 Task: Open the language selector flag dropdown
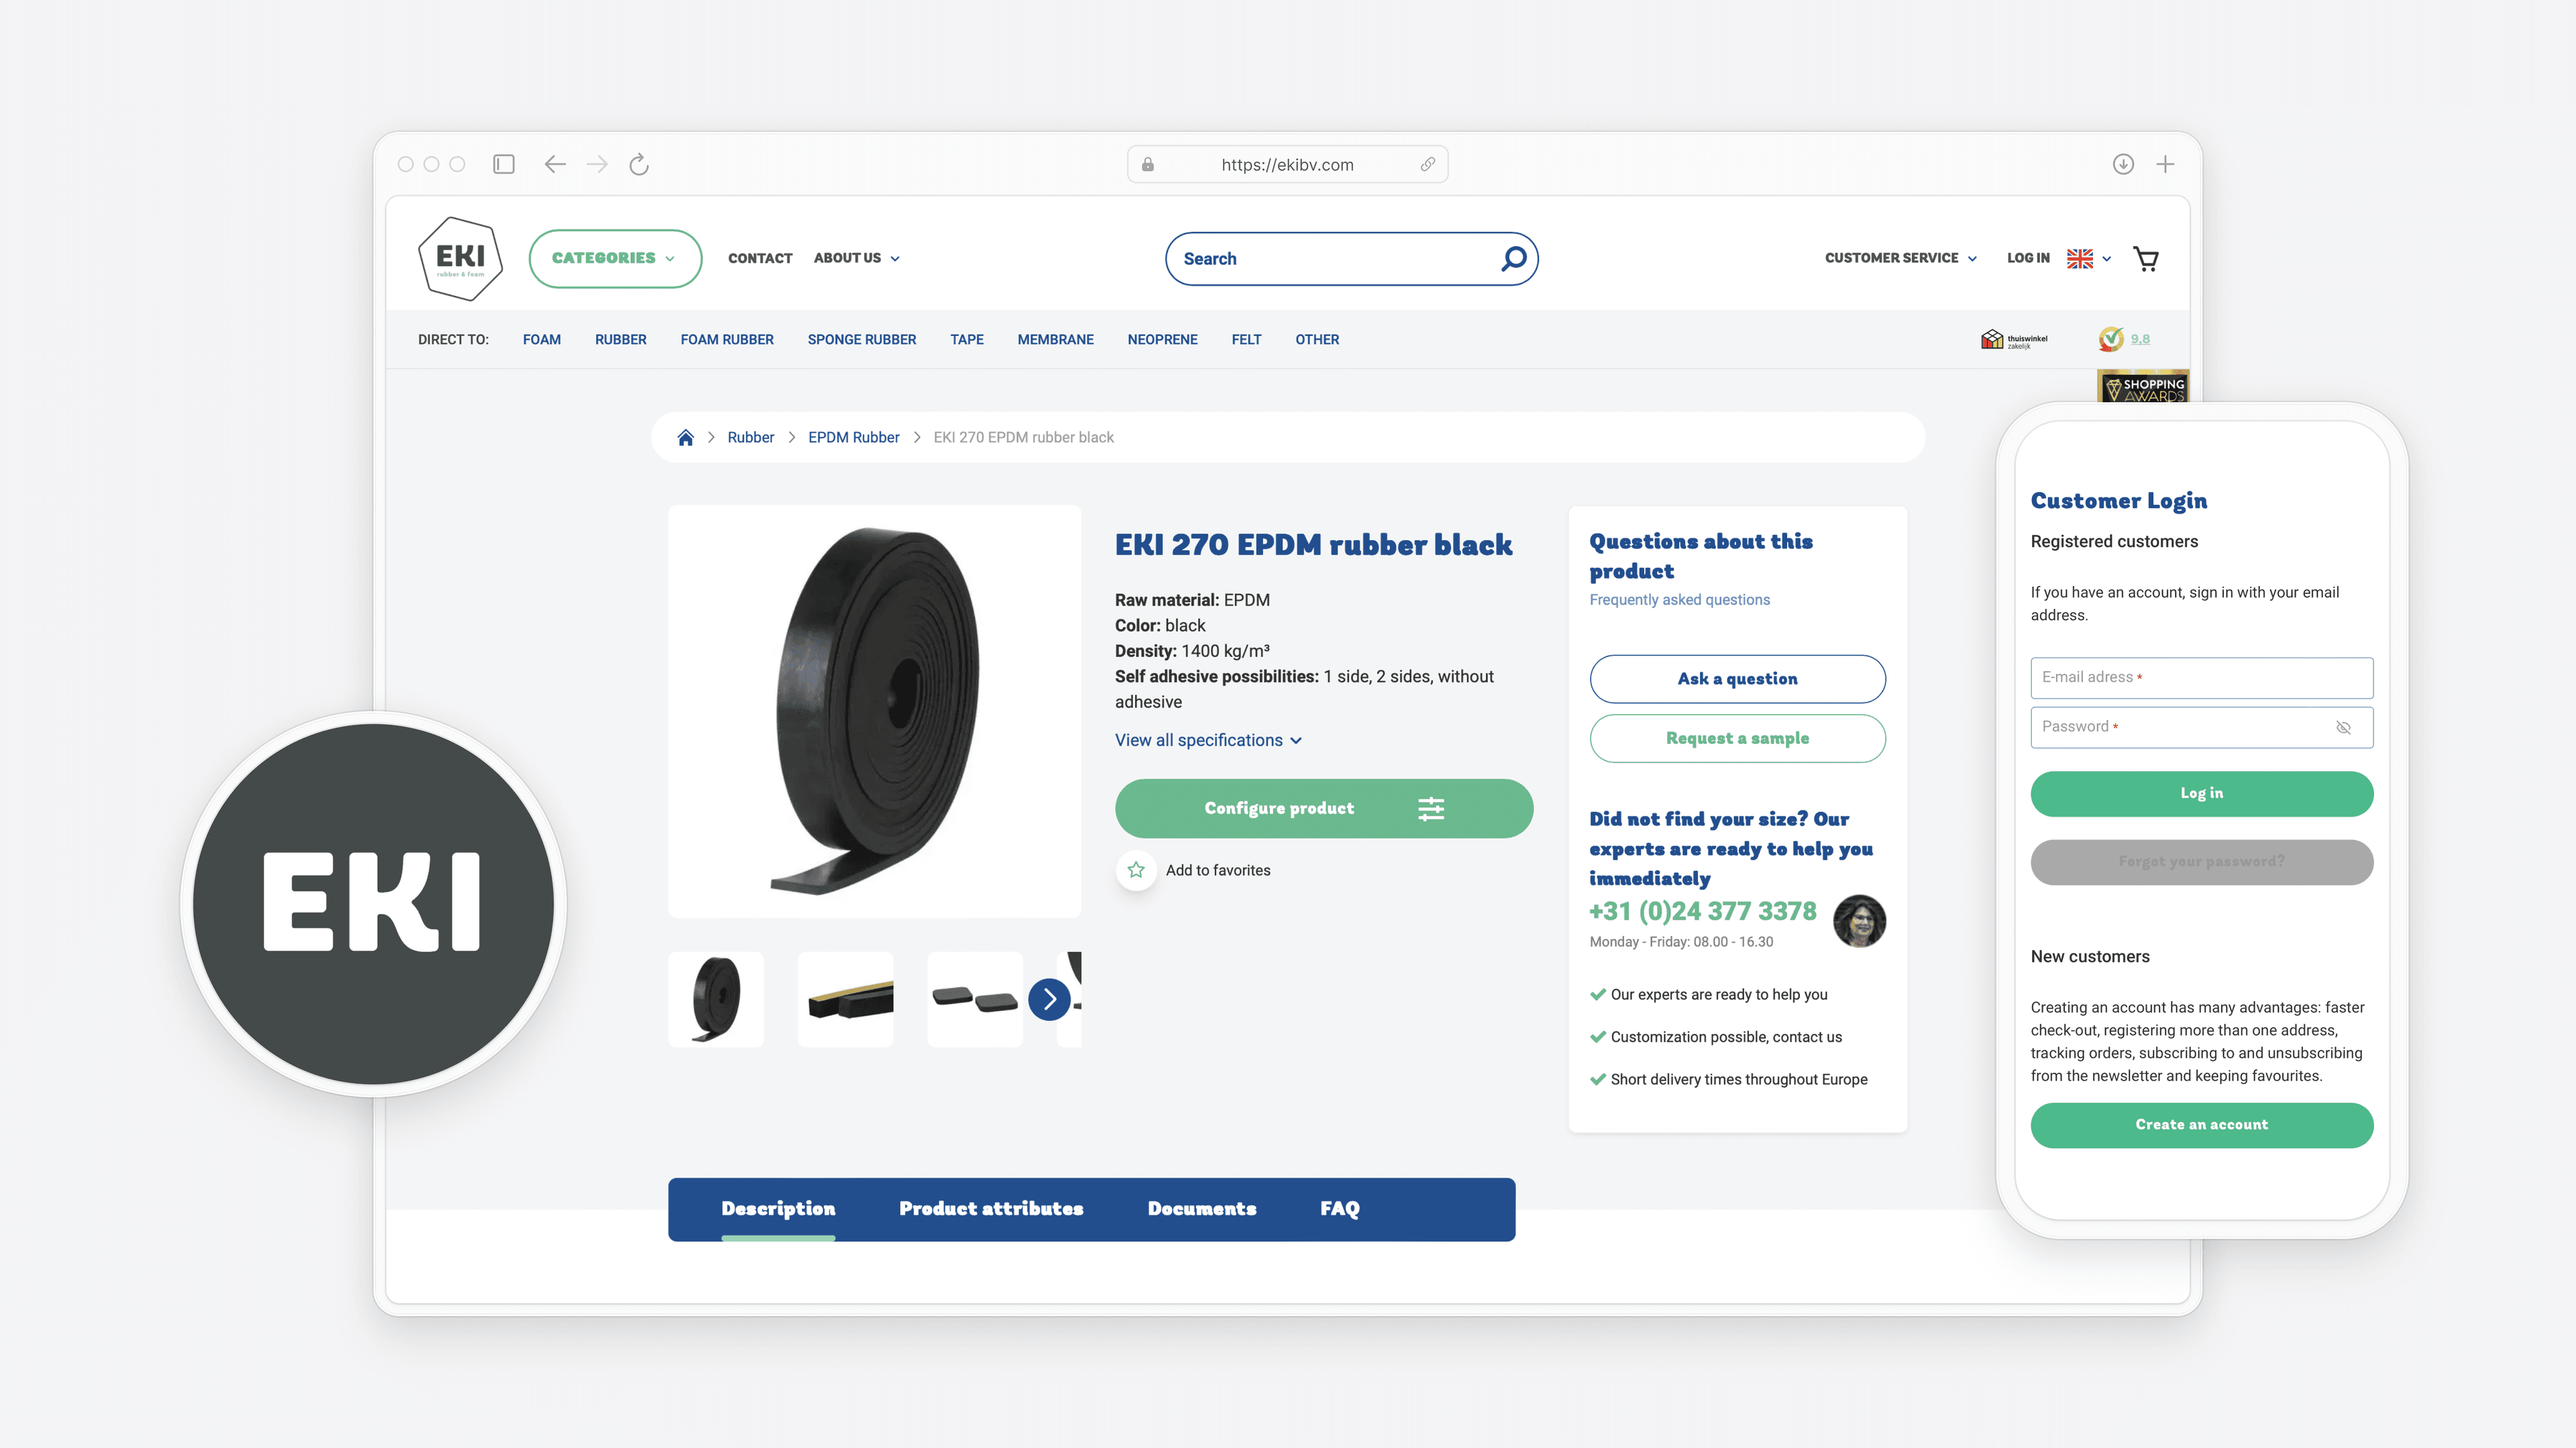tap(2086, 258)
